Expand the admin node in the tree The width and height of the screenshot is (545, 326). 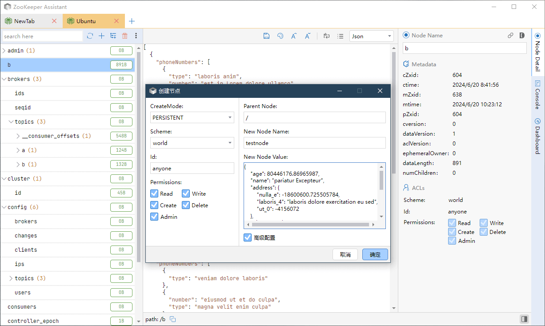pos(4,51)
